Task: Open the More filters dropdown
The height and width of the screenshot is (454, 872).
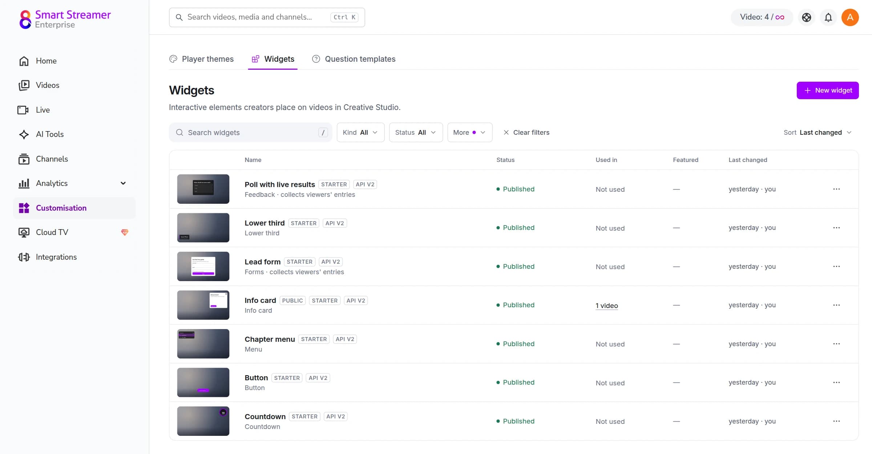Action: [470, 132]
